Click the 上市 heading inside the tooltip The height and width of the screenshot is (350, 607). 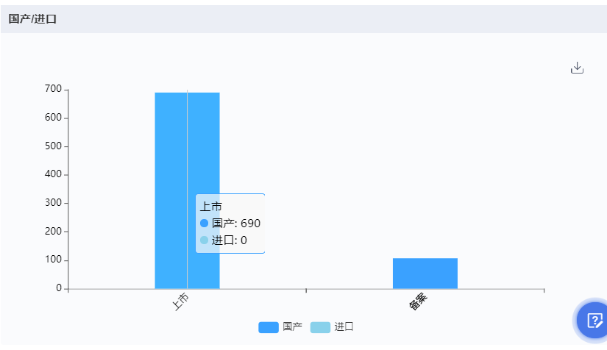pyautogui.click(x=211, y=207)
